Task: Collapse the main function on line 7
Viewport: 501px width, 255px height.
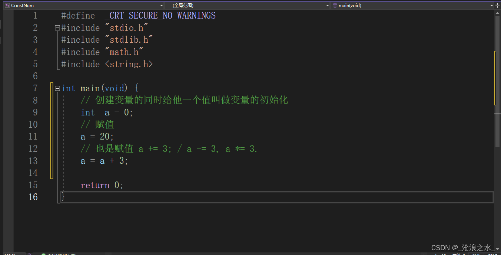Action: tap(57, 88)
